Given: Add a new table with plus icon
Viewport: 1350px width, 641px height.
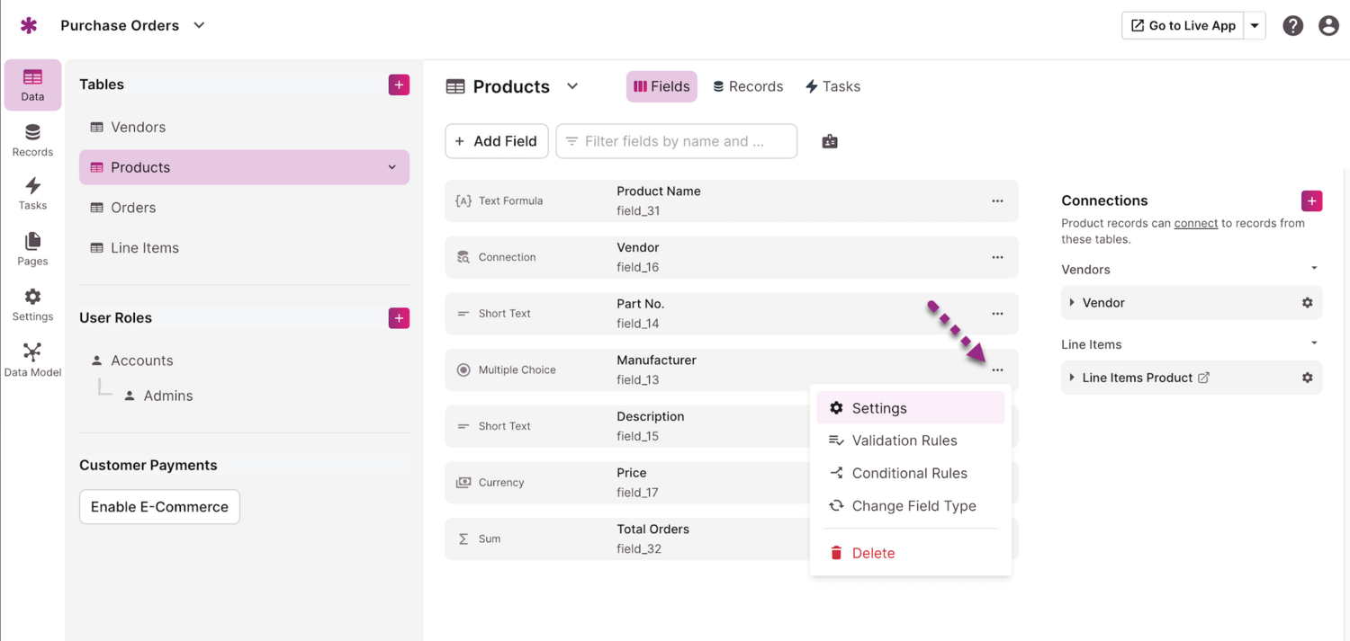Looking at the screenshot, I should (399, 85).
